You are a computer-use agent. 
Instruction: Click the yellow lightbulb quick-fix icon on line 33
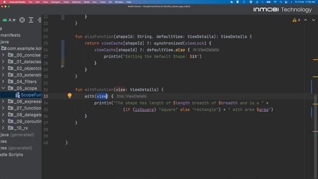[70, 95]
